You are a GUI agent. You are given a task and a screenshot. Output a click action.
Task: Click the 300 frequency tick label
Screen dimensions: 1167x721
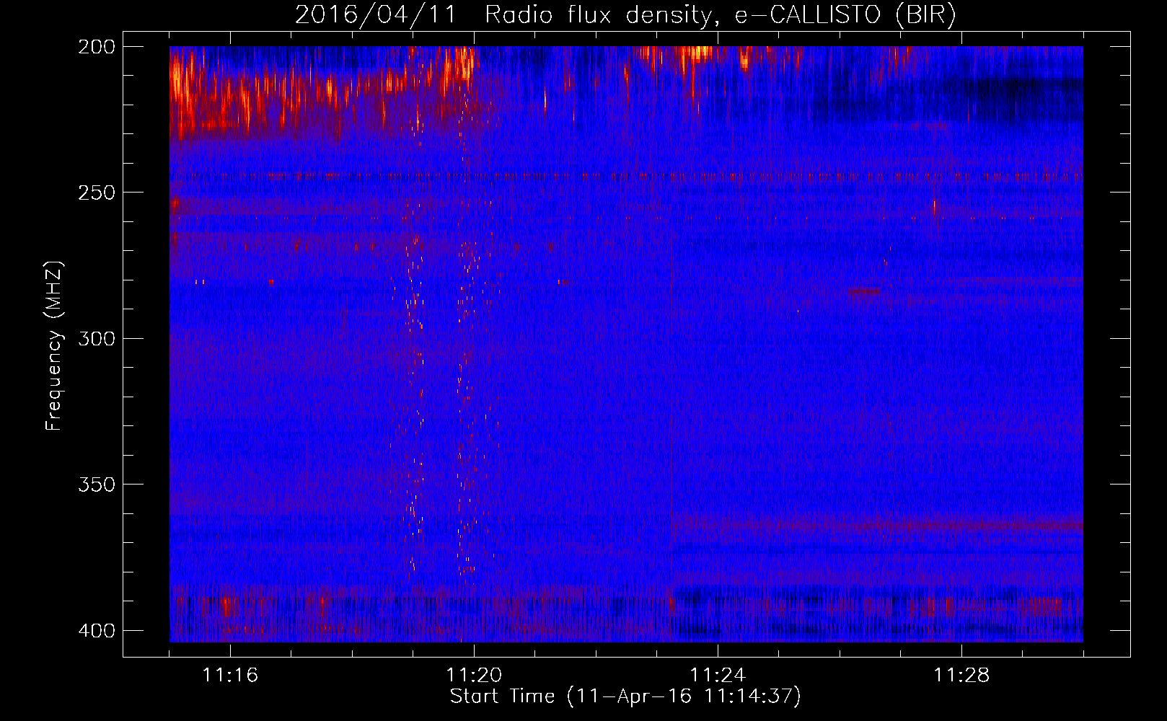[96, 338]
